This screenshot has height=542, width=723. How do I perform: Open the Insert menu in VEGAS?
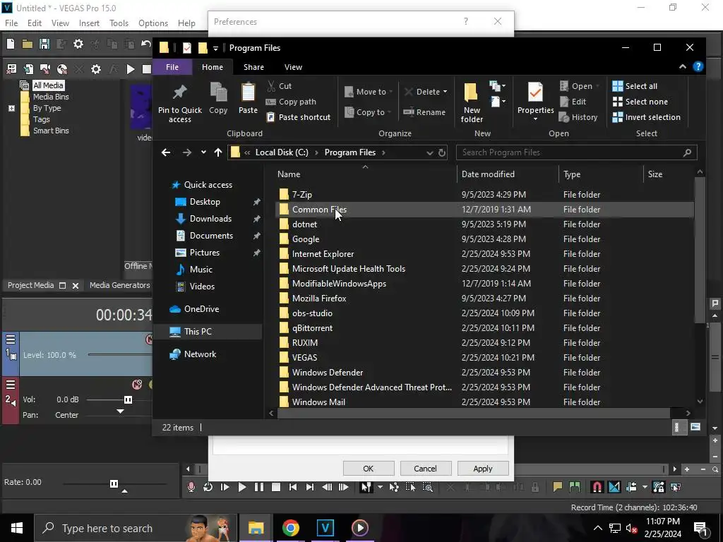[x=89, y=23]
